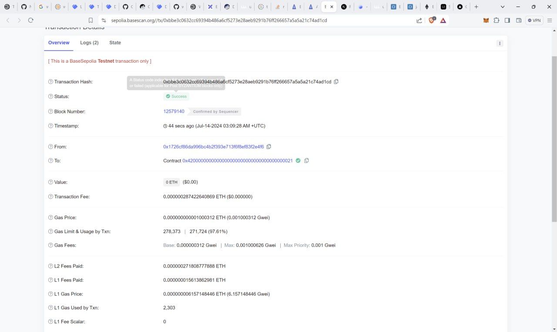The image size is (557, 332).
Task: Click the Confirmed by Sequencer badge
Action: tap(215, 112)
